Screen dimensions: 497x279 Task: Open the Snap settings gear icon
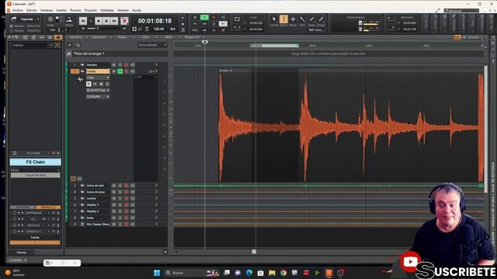point(50,19)
